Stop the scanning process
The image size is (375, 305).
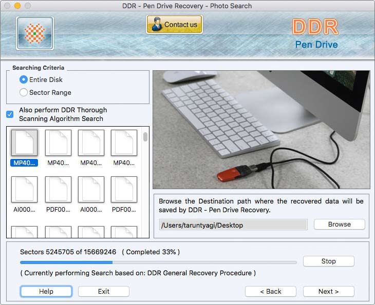coord(329,261)
